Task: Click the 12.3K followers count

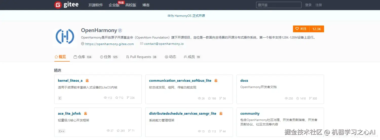Action: click(x=317, y=29)
